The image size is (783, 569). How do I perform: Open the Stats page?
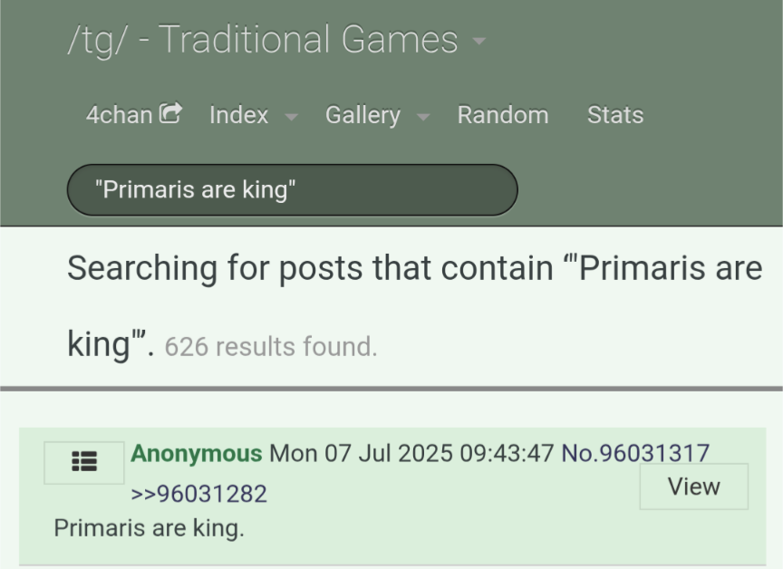(615, 115)
